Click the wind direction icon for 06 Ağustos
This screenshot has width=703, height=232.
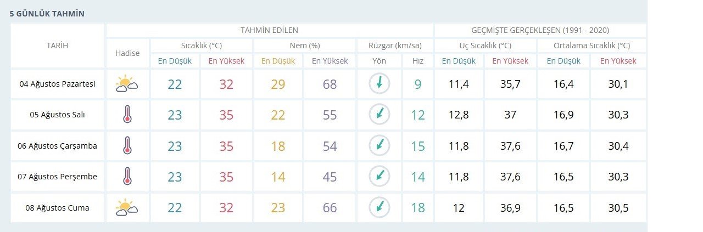coord(379,145)
